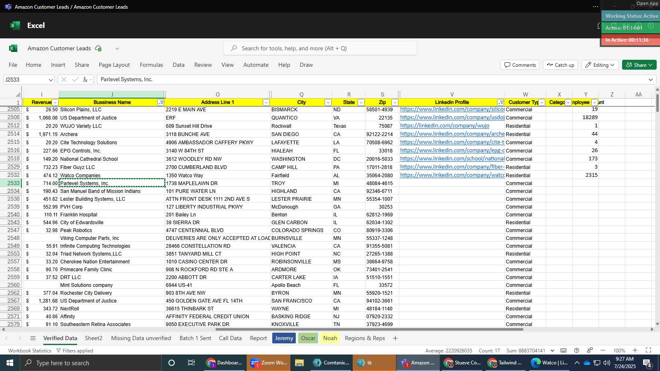
Task: Click the cancel formula X icon
Action: pos(64,80)
